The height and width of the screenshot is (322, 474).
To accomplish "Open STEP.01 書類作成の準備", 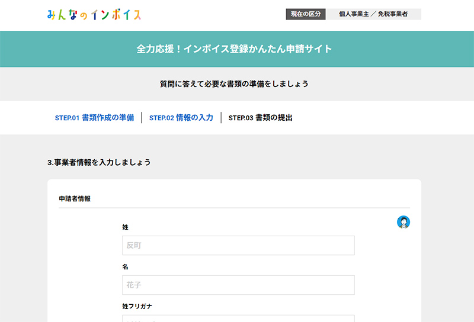I will [x=94, y=118].
